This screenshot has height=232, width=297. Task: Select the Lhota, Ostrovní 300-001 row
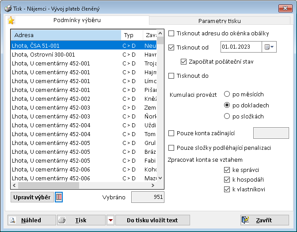click(65, 54)
